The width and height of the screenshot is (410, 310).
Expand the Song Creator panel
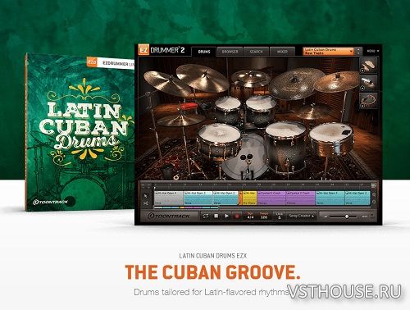pos(302,216)
